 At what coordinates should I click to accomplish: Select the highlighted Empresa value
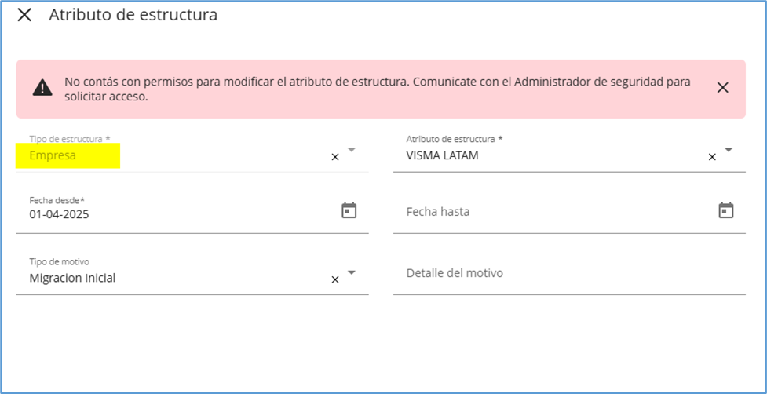coord(53,155)
